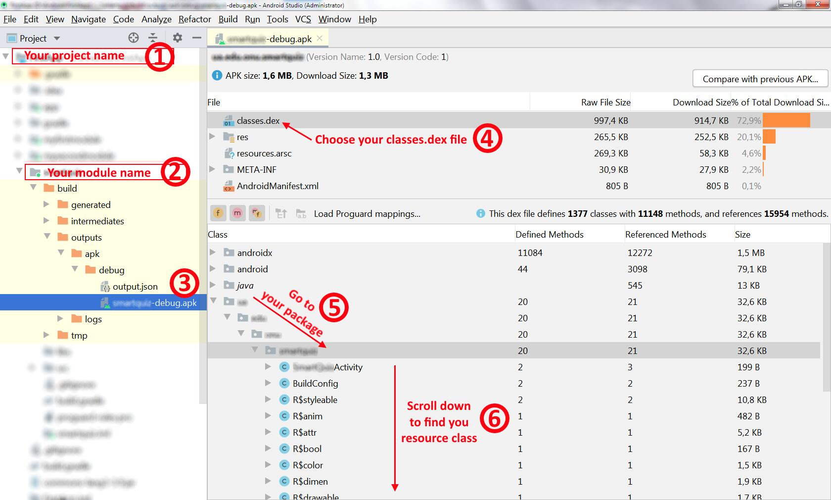Click the classes.dex download size bar
The width and height of the screenshot is (831, 500).
pyautogui.click(x=786, y=120)
